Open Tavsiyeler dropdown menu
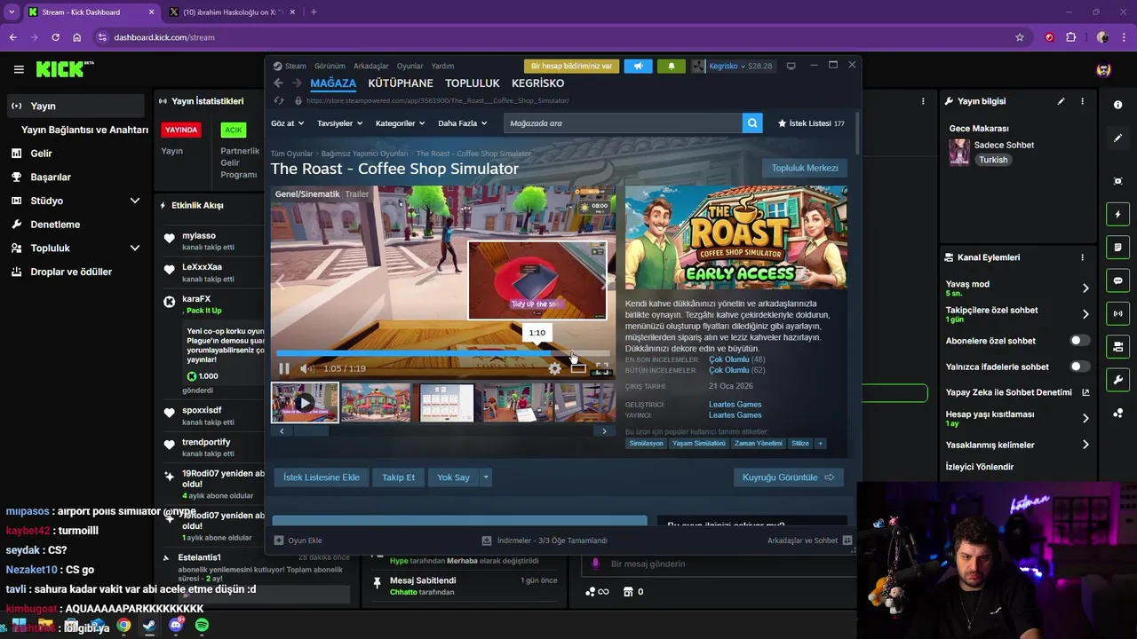The height and width of the screenshot is (639, 1137). pos(339,123)
